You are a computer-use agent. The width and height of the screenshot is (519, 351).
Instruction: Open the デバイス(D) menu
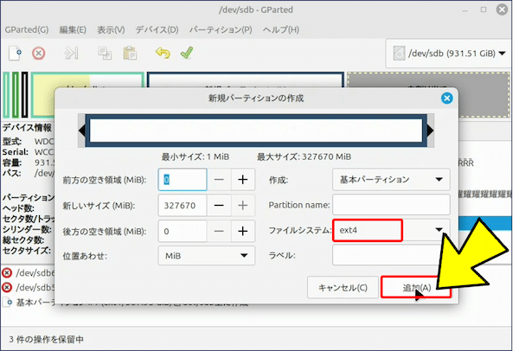coord(157,29)
